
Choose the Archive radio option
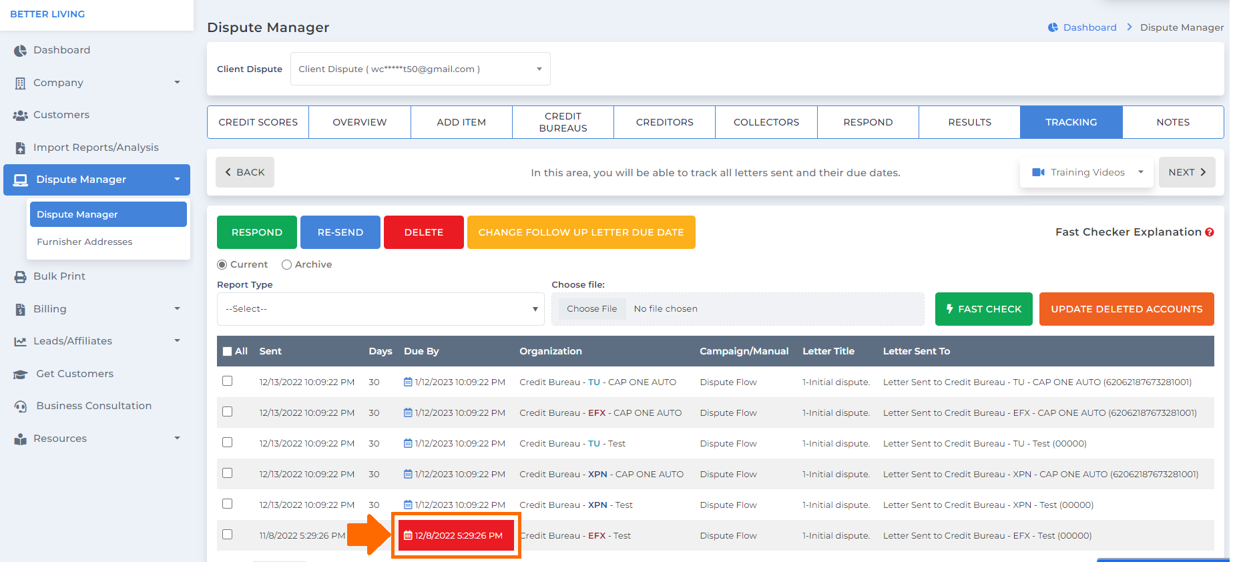click(x=287, y=265)
